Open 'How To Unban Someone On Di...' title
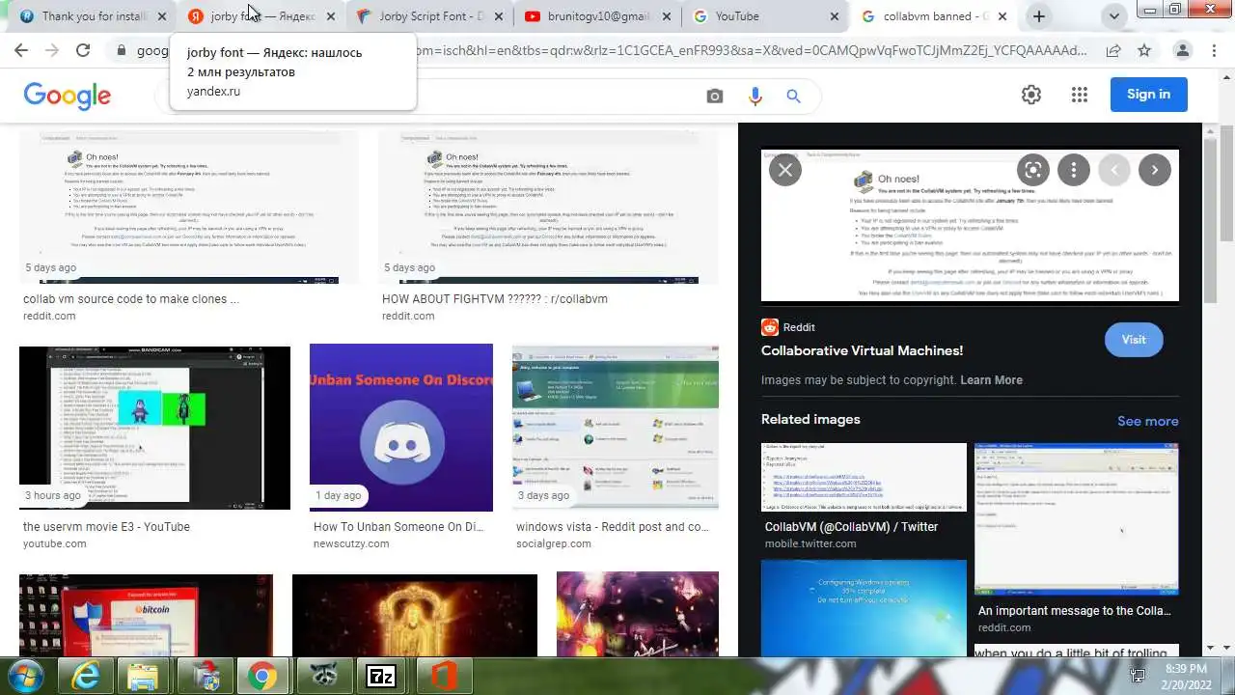The width and height of the screenshot is (1235, 695). coord(398,527)
